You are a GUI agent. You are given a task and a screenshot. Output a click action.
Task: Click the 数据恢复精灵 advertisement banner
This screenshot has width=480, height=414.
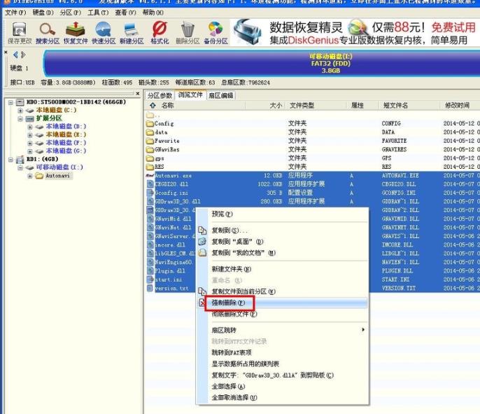(355, 33)
